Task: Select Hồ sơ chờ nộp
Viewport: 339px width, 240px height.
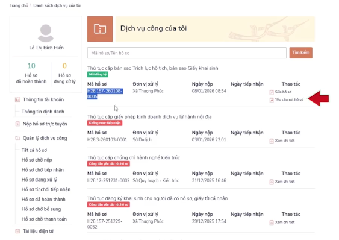Action: 37,160
